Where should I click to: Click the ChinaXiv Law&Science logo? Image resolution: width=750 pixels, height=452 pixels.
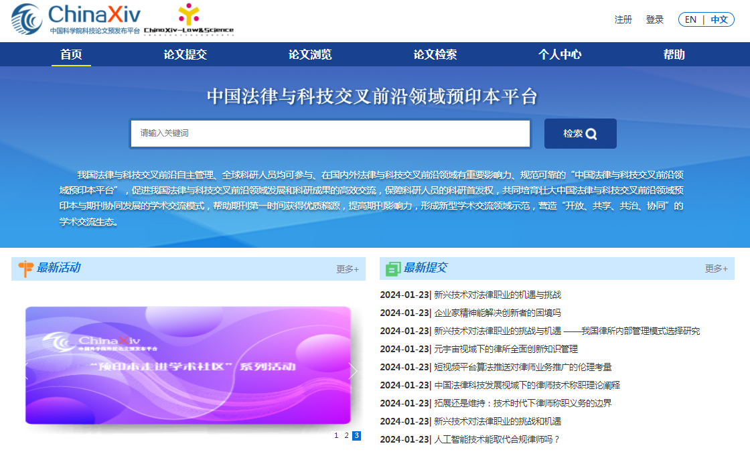[x=188, y=19]
